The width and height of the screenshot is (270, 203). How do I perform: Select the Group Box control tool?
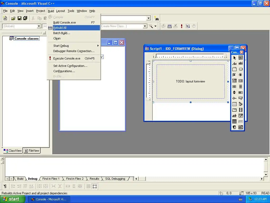[x=234, y=69]
